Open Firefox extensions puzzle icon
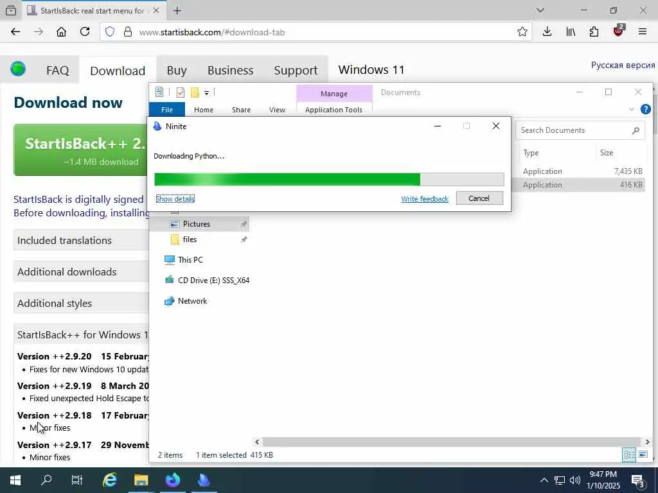The height and width of the screenshot is (493, 658). coord(594,32)
